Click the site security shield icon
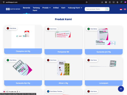The height and width of the screenshot is (95, 127). pos(4,2)
